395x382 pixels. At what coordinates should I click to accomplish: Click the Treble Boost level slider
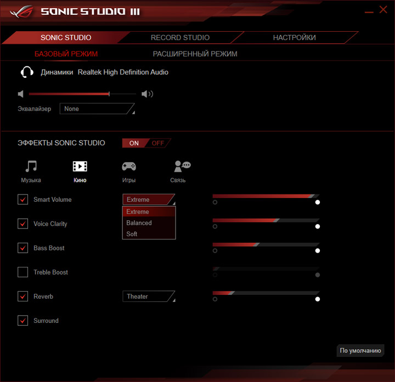click(266, 269)
